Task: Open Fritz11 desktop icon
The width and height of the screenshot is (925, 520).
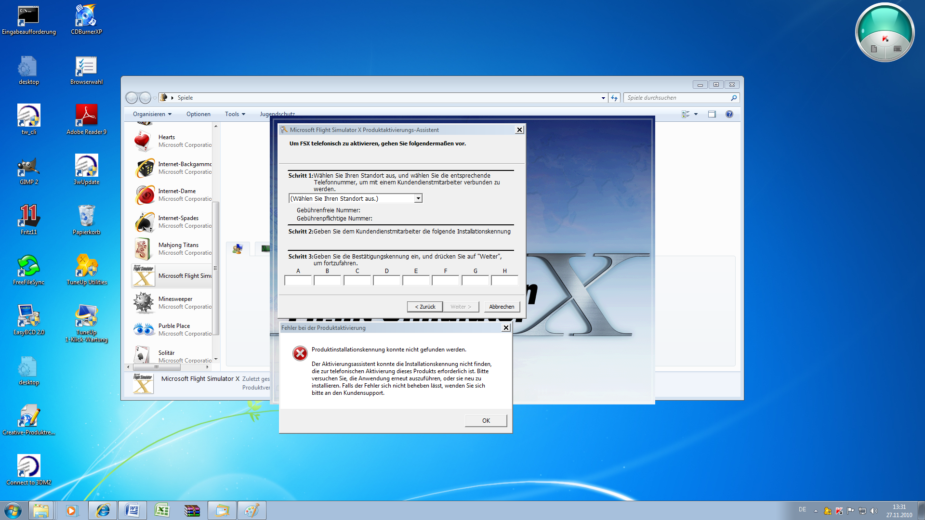Action: coord(28,221)
